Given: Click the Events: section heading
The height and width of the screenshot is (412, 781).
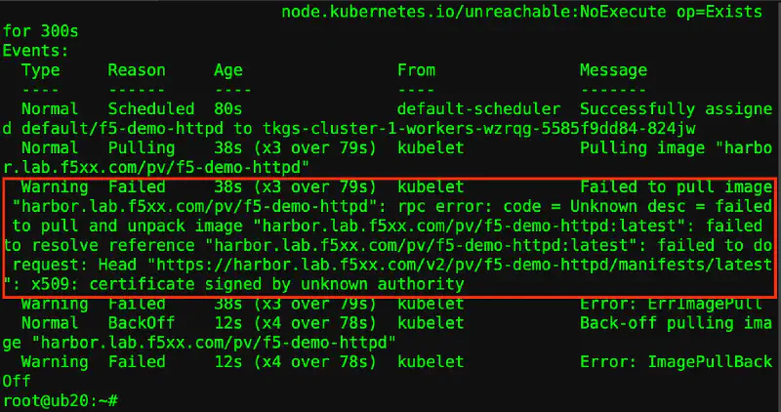Looking at the screenshot, I should tap(35, 50).
